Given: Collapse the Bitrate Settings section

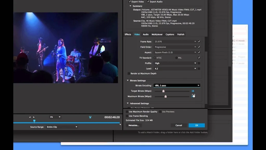Looking at the screenshot, I should (128, 80).
